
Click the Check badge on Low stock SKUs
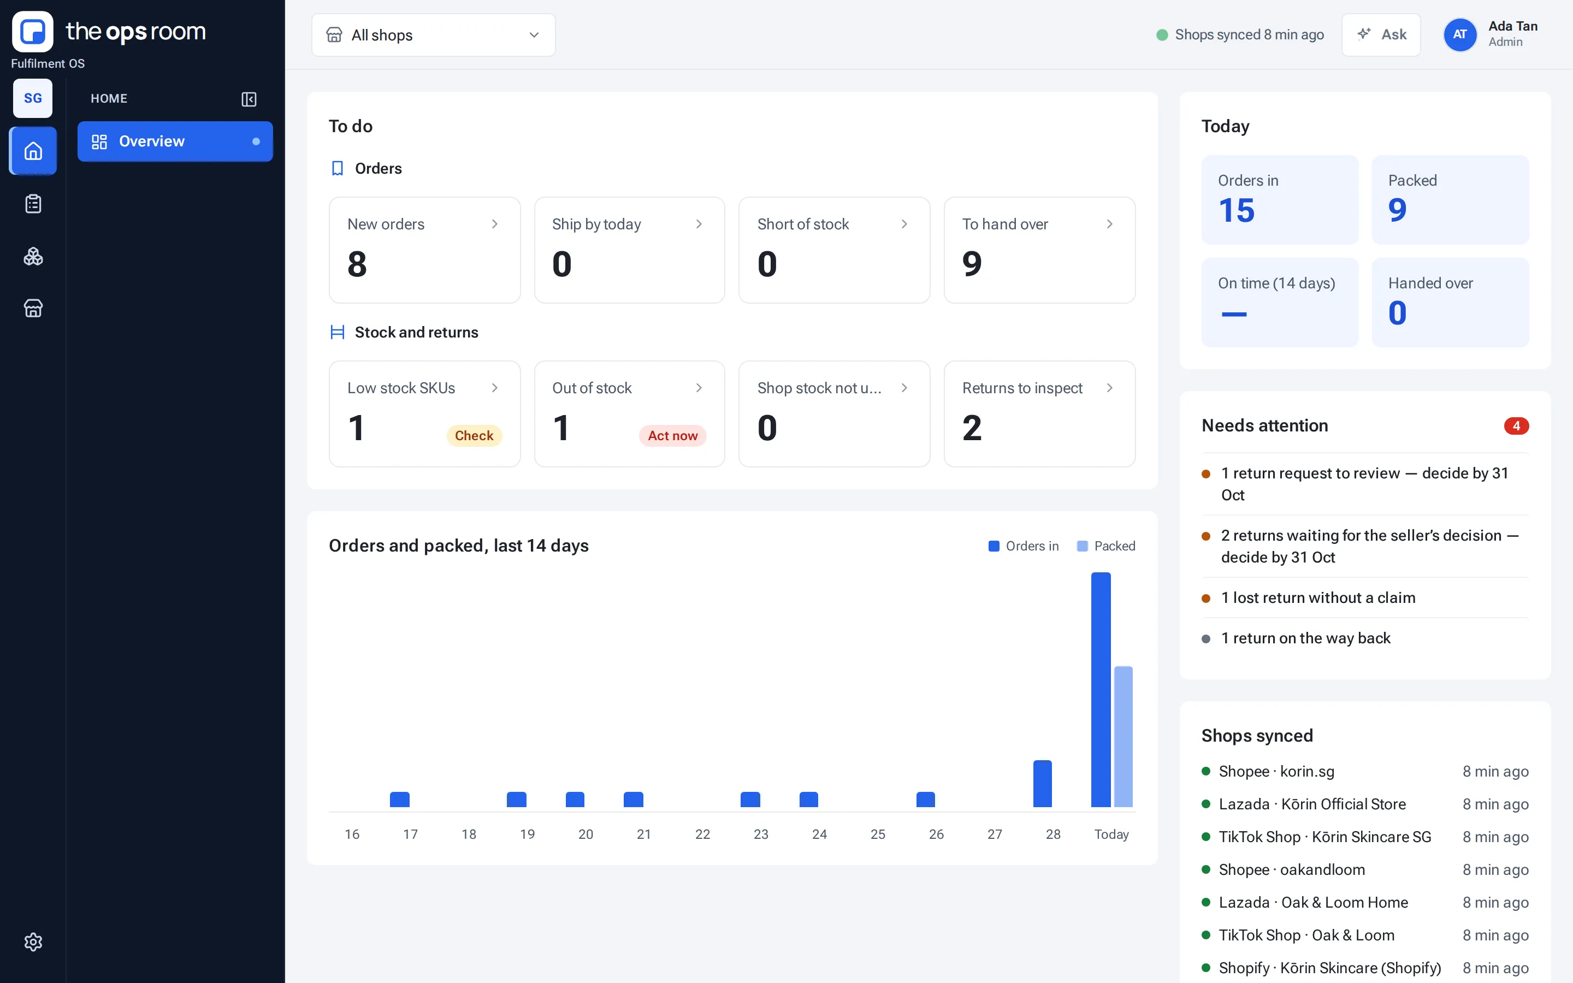tap(474, 436)
